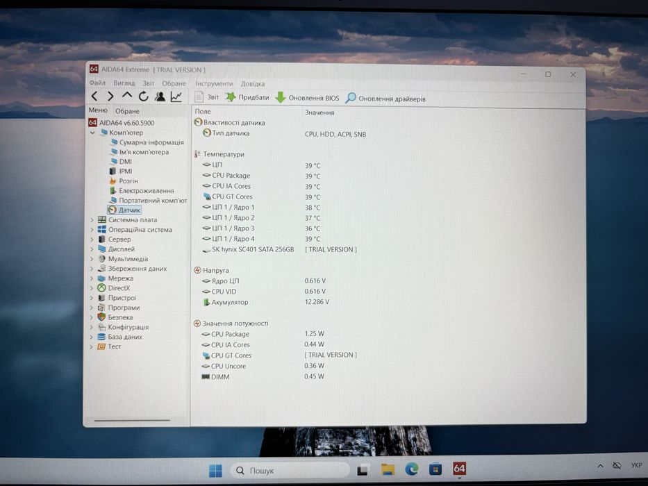Click the Тест tree item

pyautogui.click(x=110, y=346)
